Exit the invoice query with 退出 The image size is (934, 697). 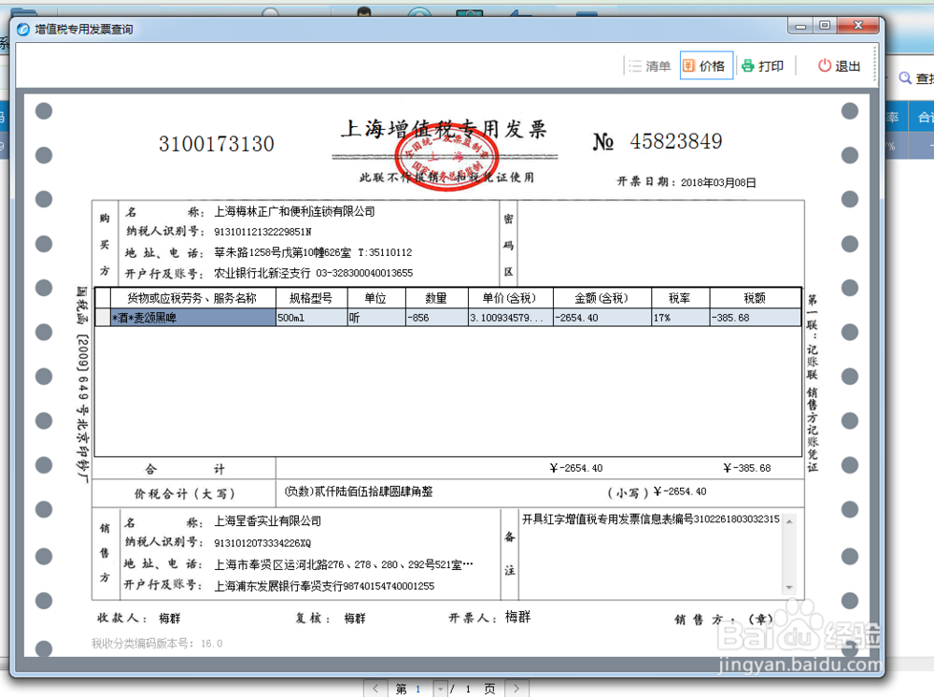(840, 66)
